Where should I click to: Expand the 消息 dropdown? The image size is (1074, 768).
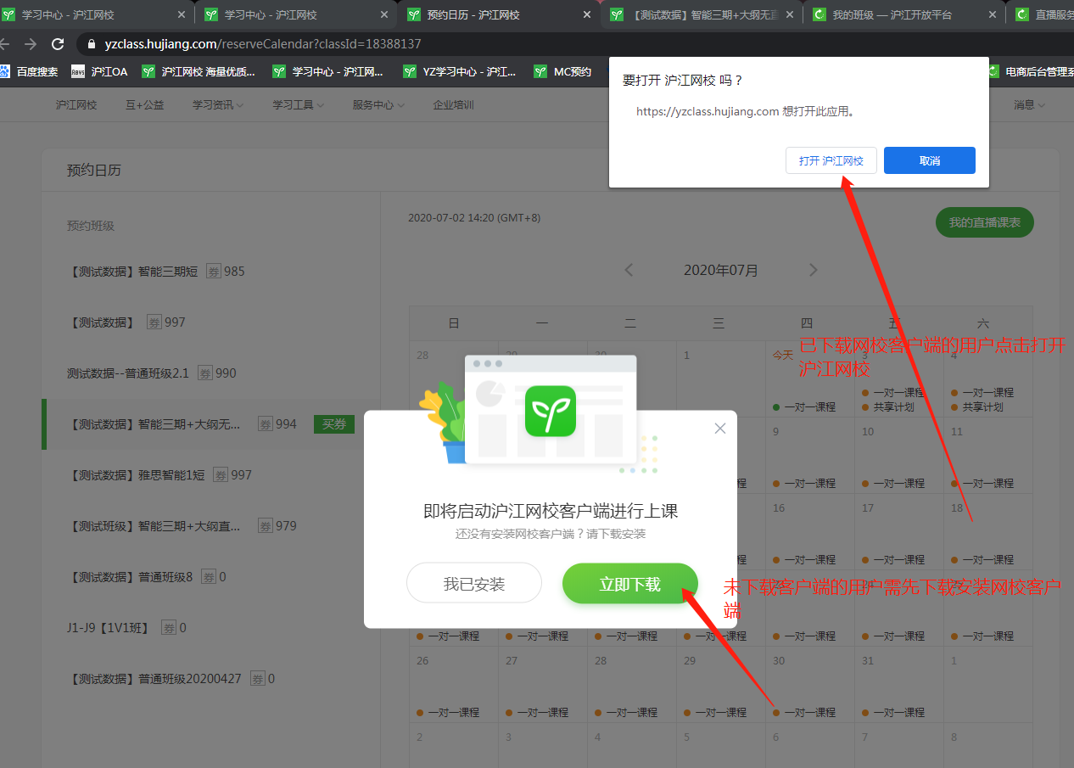(x=1029, y=105)
